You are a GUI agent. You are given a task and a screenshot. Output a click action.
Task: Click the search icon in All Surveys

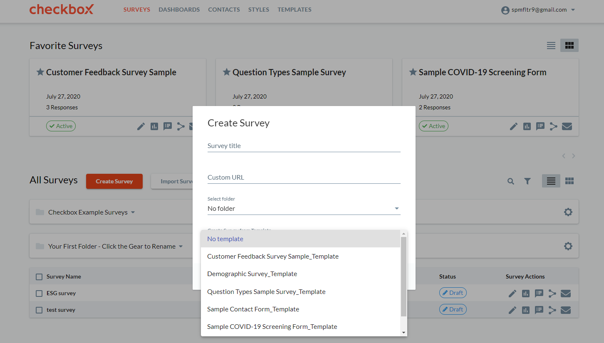tap(511, 181)
